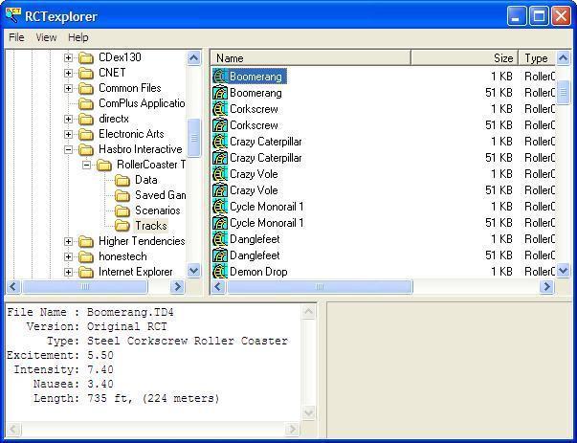Click the Electronic Arts folder icon

click(86, 134)
